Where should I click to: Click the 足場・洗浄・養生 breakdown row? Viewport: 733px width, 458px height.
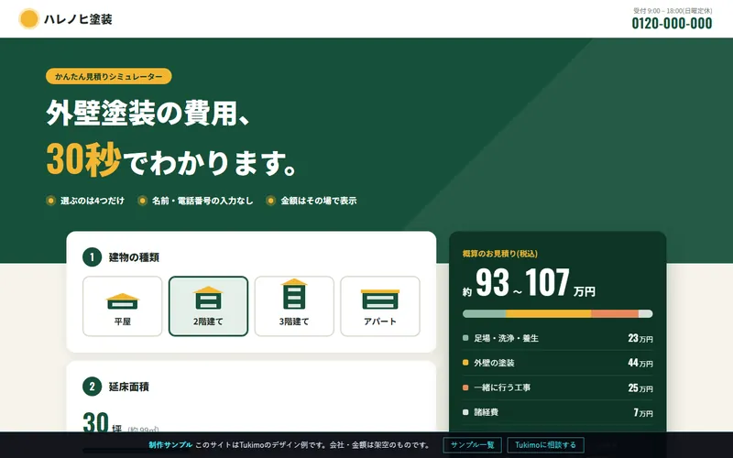(x=557, y=338)
